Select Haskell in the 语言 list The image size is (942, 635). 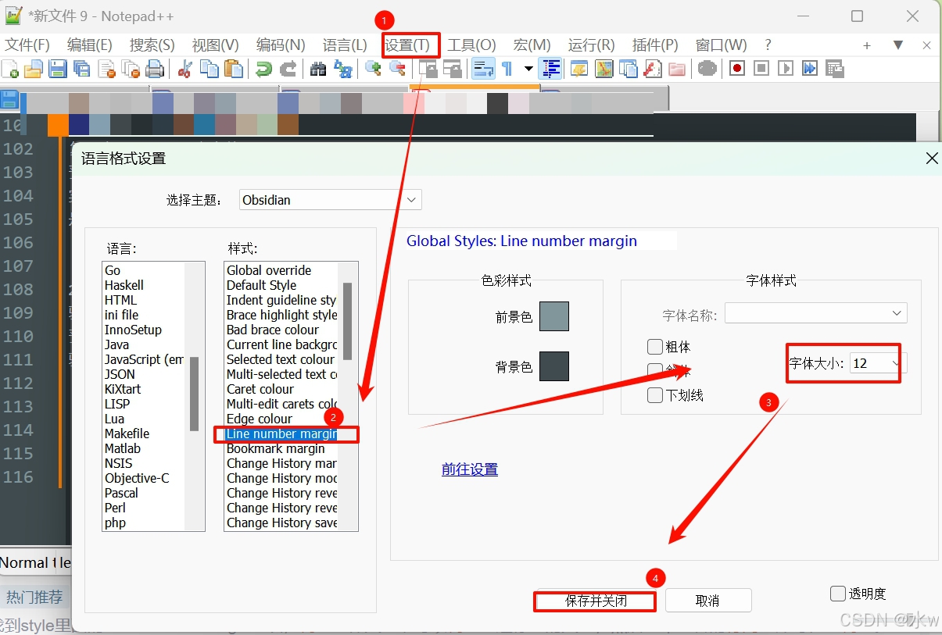(124, 285)
